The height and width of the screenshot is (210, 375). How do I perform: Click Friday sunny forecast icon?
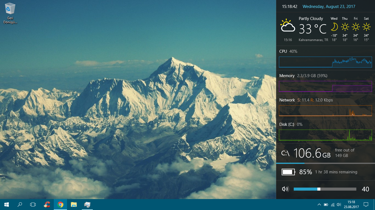click(356, 27)
